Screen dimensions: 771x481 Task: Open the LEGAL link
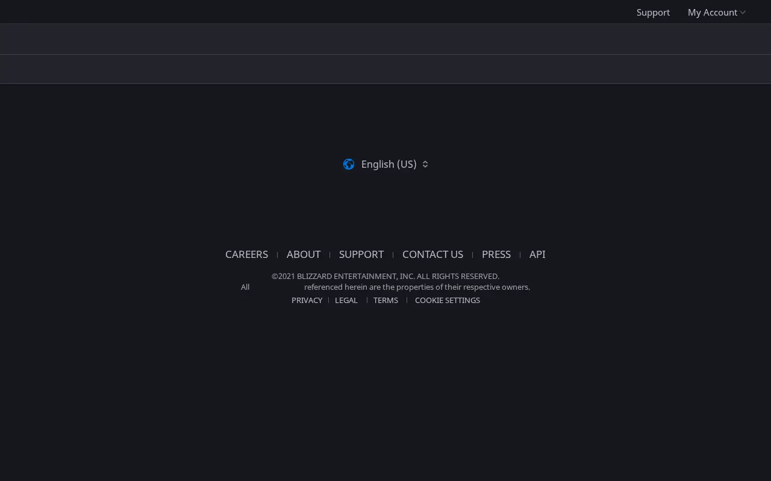point(346,300)
